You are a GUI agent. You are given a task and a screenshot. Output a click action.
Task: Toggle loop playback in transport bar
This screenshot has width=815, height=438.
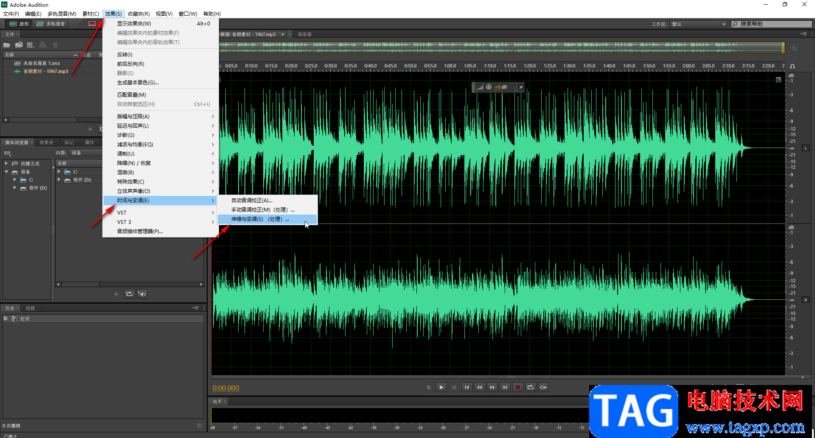(x=530, y=387)
